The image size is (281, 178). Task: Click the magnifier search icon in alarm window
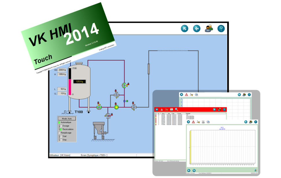pyautogui.click(x=176, y=109)
